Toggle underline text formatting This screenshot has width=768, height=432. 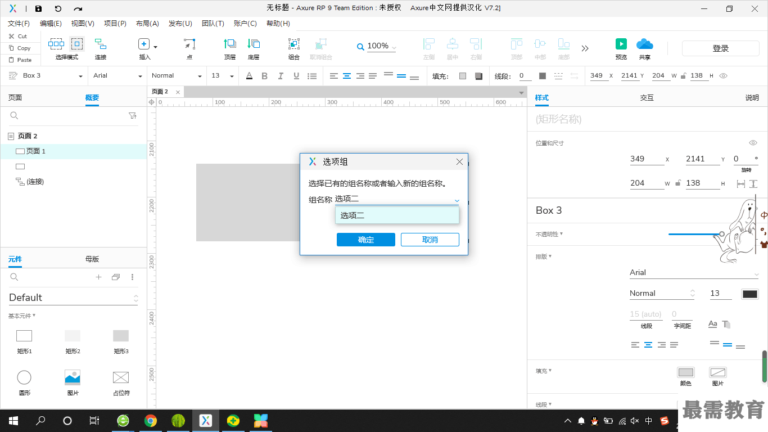pos(296,76)
